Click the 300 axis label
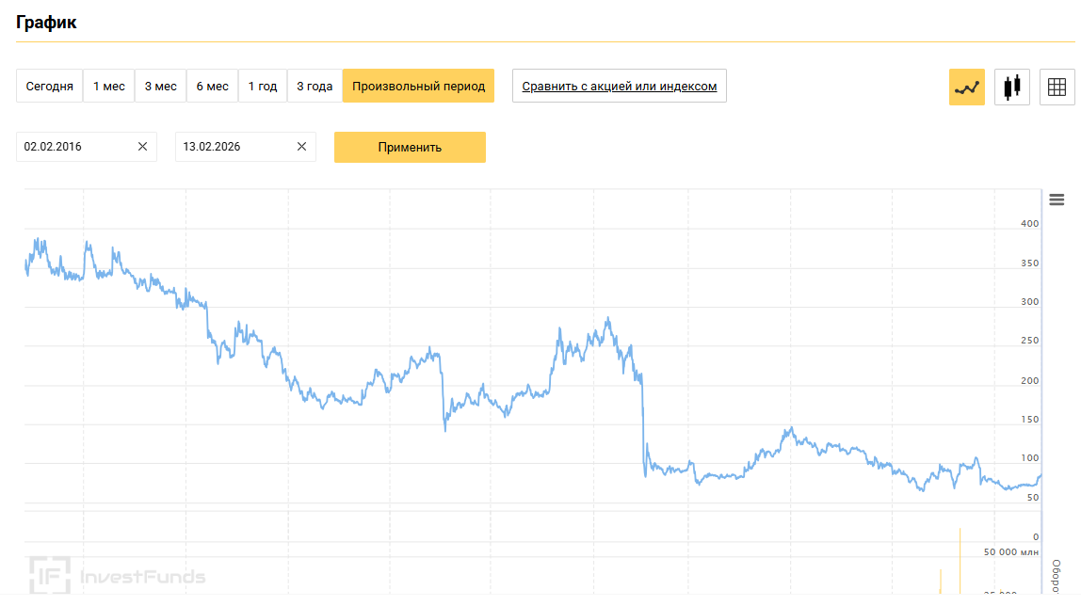Image resolution: width=1081 pixels, height=606 pixels. (1029, 302)
